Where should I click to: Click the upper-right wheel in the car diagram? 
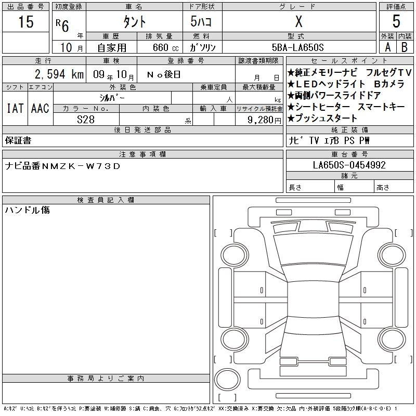[x=388, y=254]
